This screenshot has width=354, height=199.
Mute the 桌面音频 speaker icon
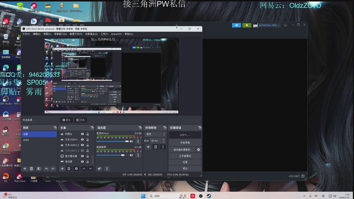(131, 155)
